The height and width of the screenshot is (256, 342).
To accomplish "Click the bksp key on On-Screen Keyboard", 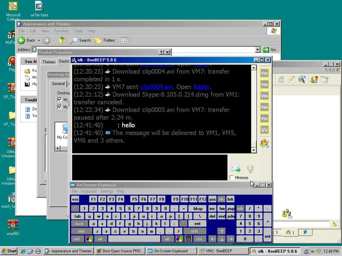I will pos(198,209).
